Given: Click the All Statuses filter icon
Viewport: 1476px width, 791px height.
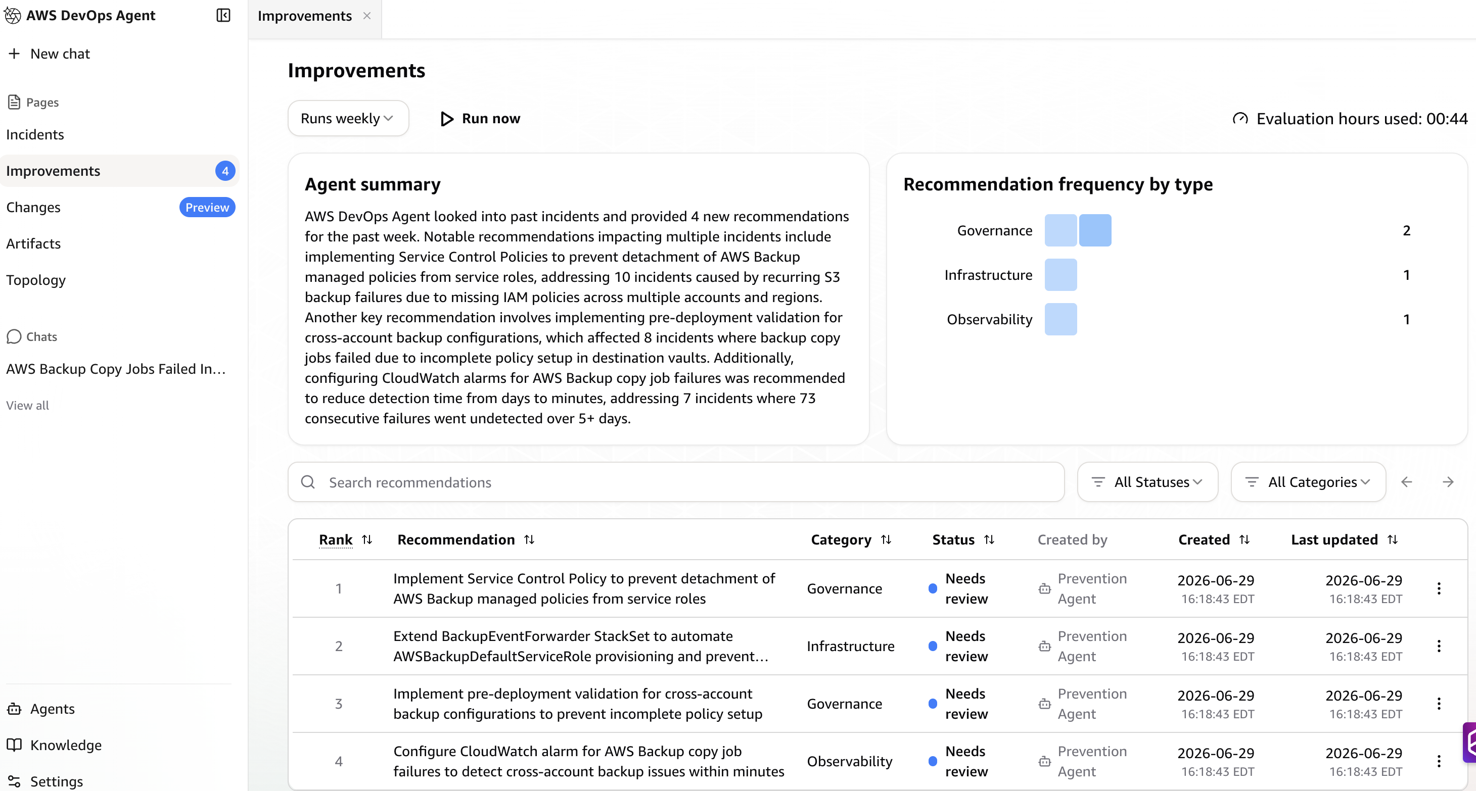Looking at the screenshot, I should (1098, 482).
